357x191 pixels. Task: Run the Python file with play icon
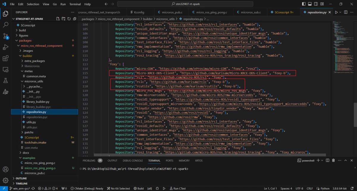point(336,12)
